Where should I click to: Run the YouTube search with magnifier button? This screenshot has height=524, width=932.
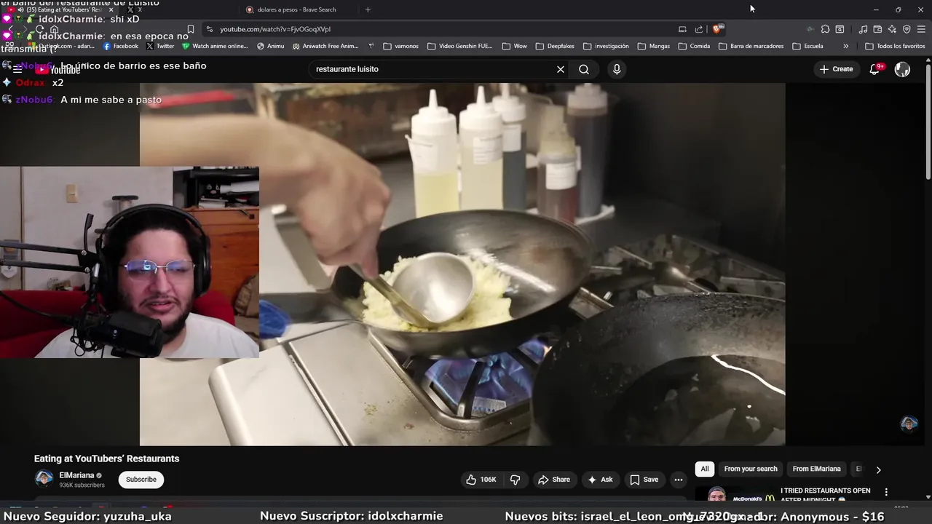(x=584, y=69)
